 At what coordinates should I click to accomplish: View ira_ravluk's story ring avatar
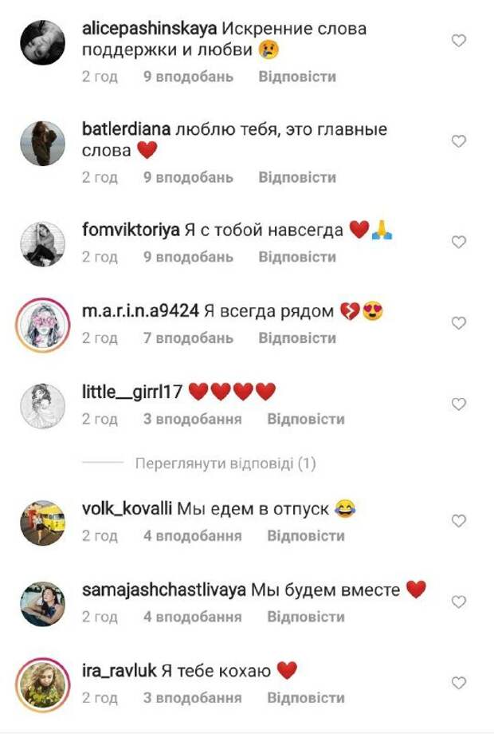(x=42, y=685)
